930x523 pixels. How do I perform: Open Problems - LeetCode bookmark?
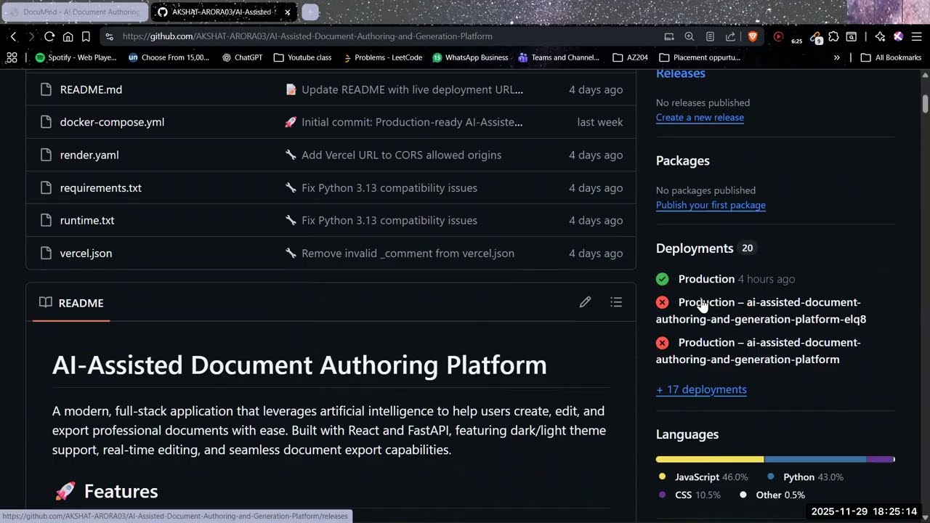click(382, 57)
